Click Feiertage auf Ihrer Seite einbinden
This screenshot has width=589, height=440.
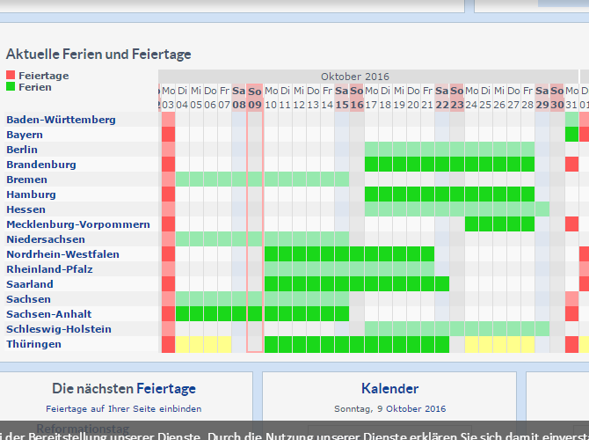[x=124, y=409]
